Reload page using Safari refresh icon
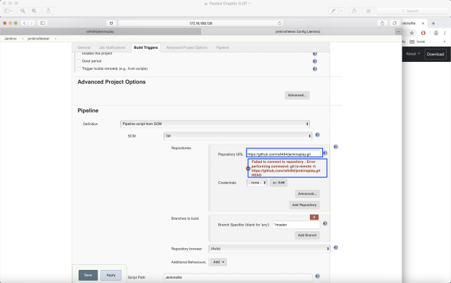 click(x=279, y=23)
